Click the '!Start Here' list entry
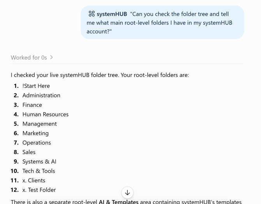This screenshot has width=261, height=204. pyautogui.click(x=36, y=86)
